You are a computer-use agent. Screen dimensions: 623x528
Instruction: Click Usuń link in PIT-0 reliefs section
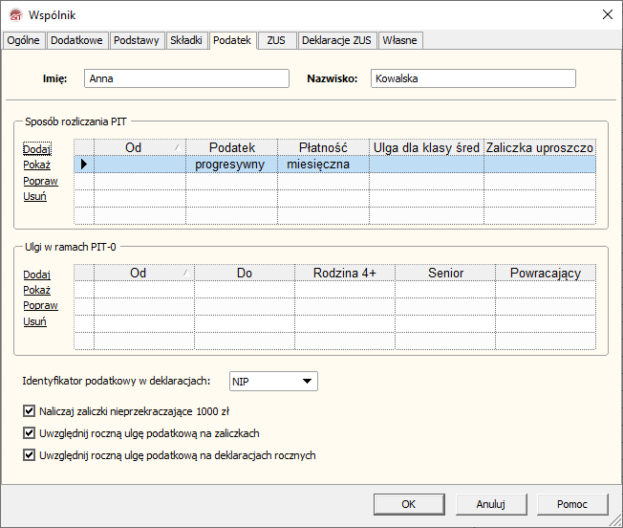34,321
